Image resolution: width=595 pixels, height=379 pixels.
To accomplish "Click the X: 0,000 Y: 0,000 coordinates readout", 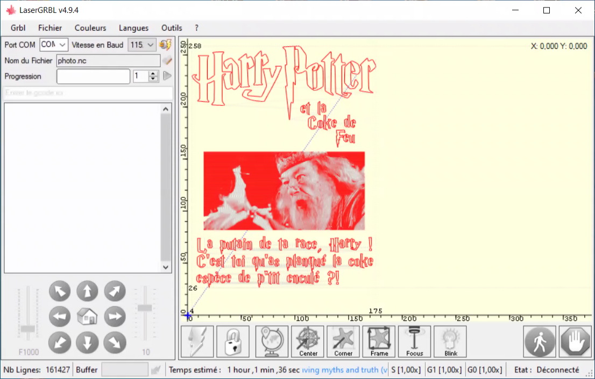I will coord(559,46).
